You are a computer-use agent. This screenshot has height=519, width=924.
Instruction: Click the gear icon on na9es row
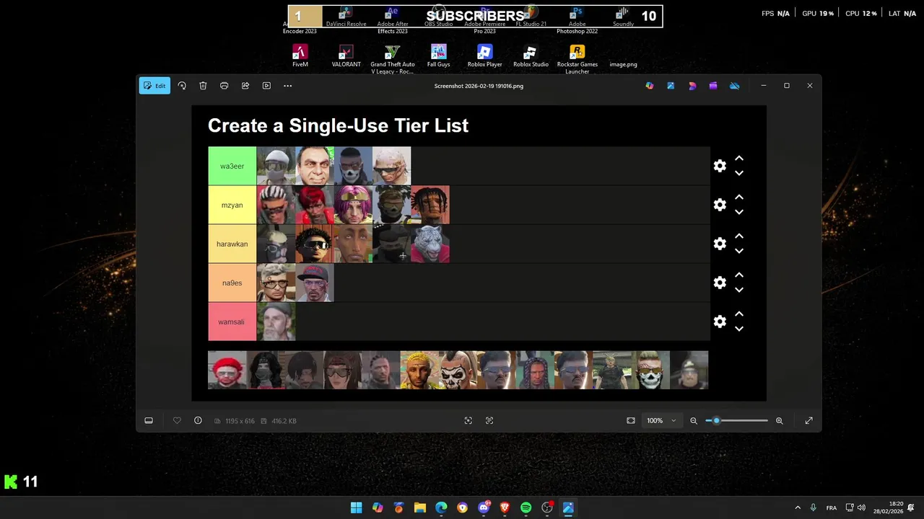tap(720, 283)
